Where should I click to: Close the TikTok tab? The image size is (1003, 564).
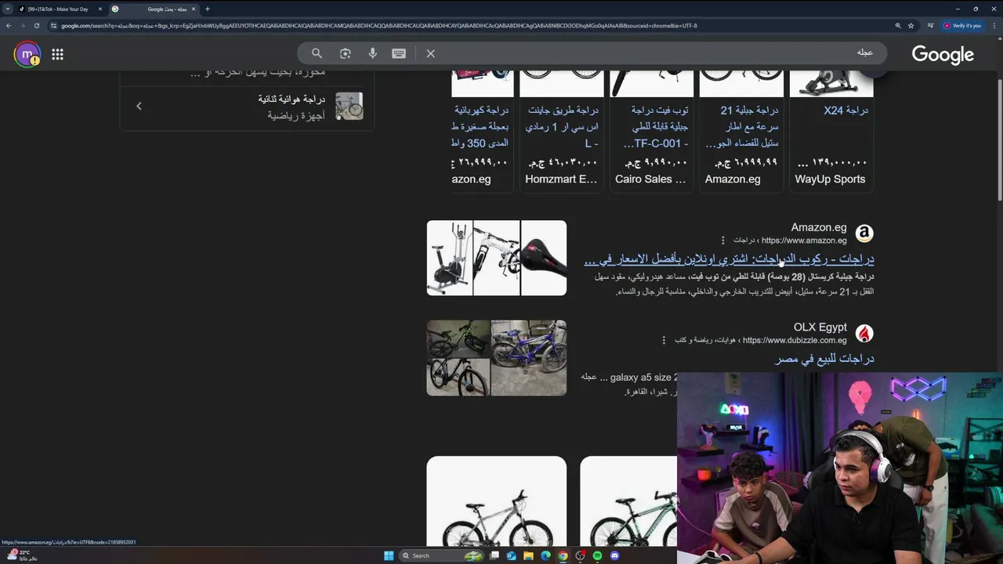(x=100, y=9)
